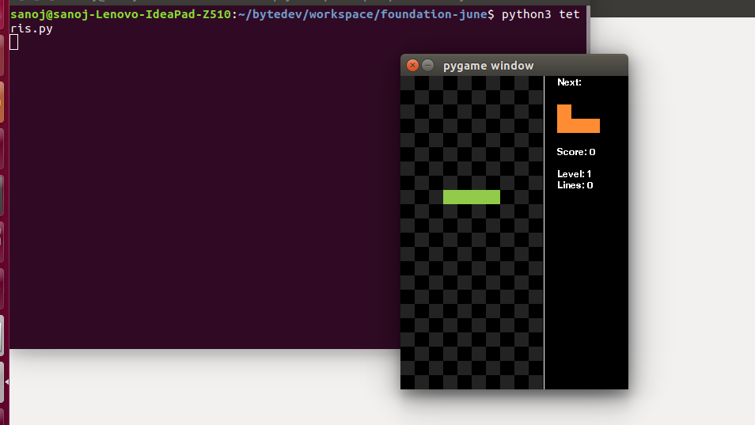Click the green falling I-piece

[x=471, y=197]
